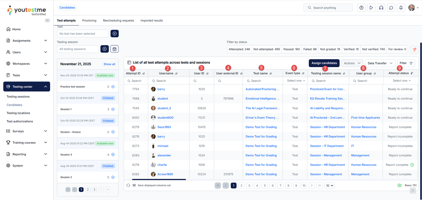Expand the Attempt status Select one dropdown
This screenshot has height=200, width=422.
401,81
